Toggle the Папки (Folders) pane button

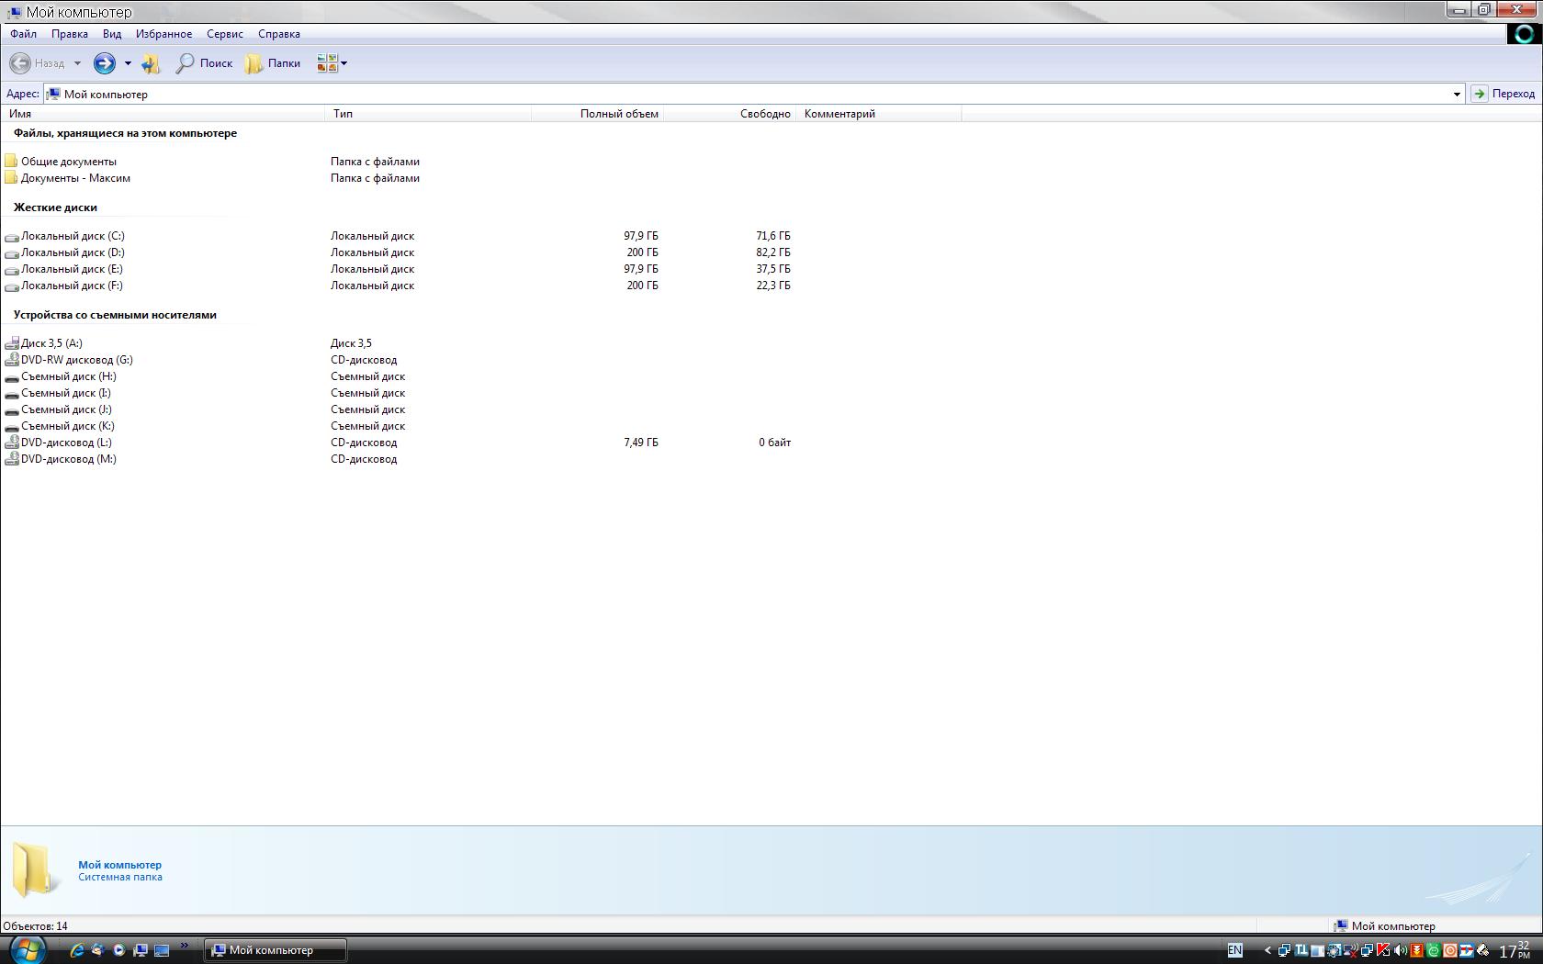[x=273, y=63]
